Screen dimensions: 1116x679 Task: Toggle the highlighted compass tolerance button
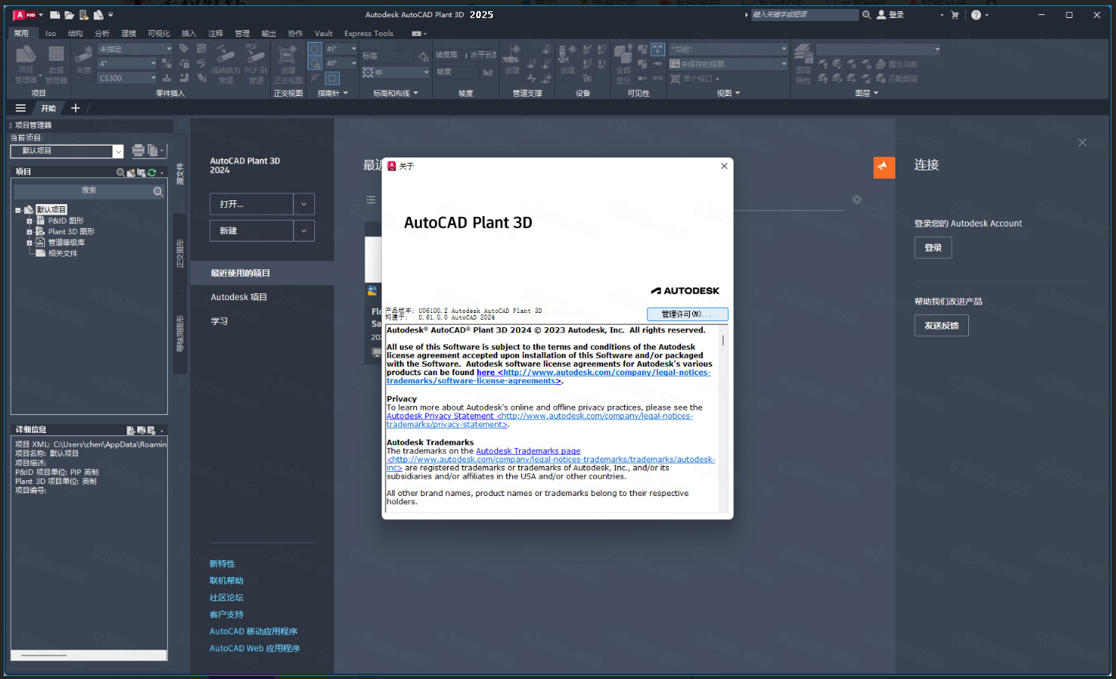332,78
